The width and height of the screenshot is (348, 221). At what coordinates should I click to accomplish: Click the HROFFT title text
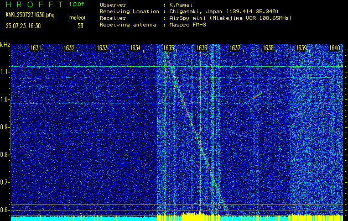[x=35, y=4]
